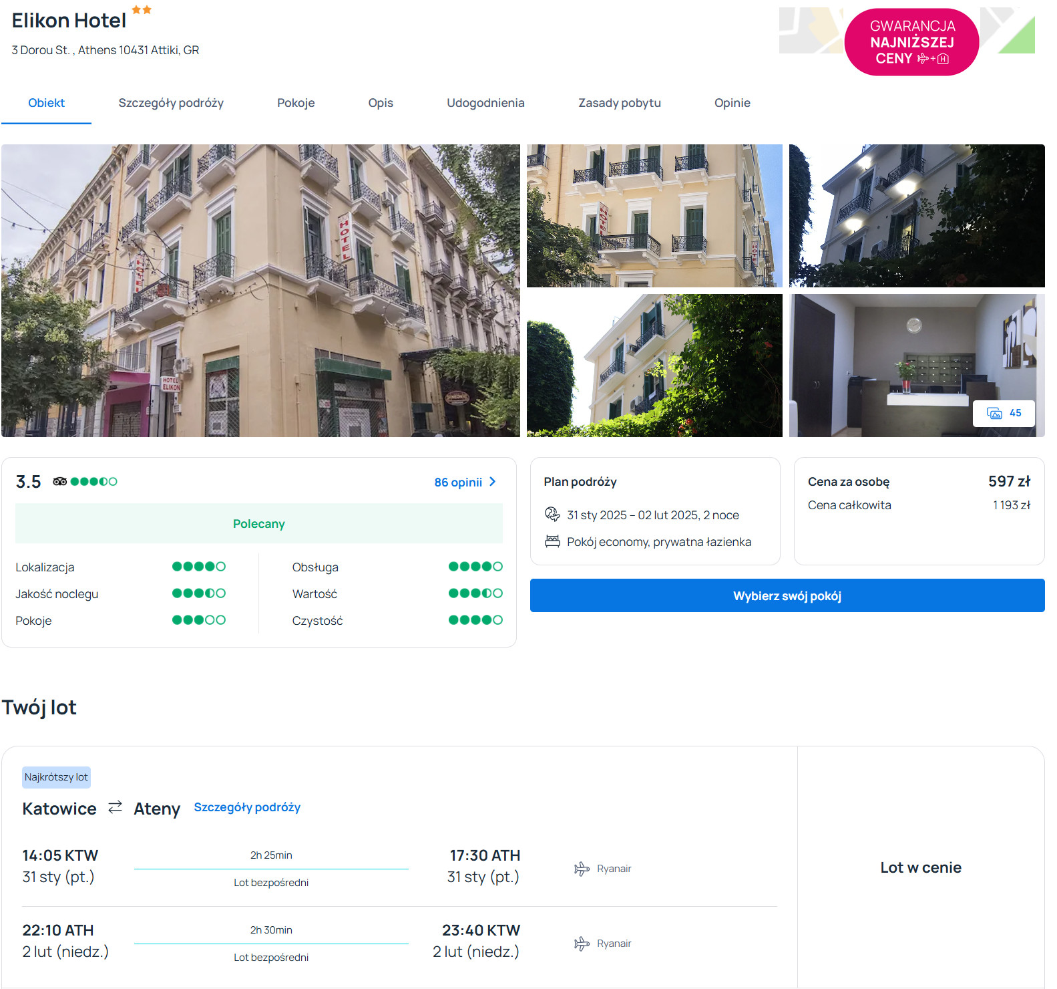Go to the Zasady pobytu tab

pyautogui.click(x=619, y=103)
